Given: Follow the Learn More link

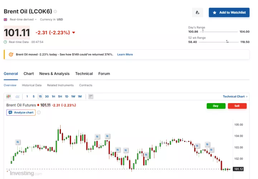Looking at the screenshot, I should click(x=125, y=54).
